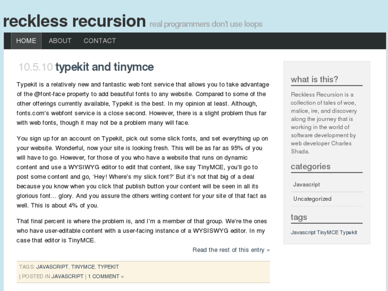The height and width of the screenshot is (291, 388).
Task: Click the post date 10.5.10
Action: [x=35, y=67]
